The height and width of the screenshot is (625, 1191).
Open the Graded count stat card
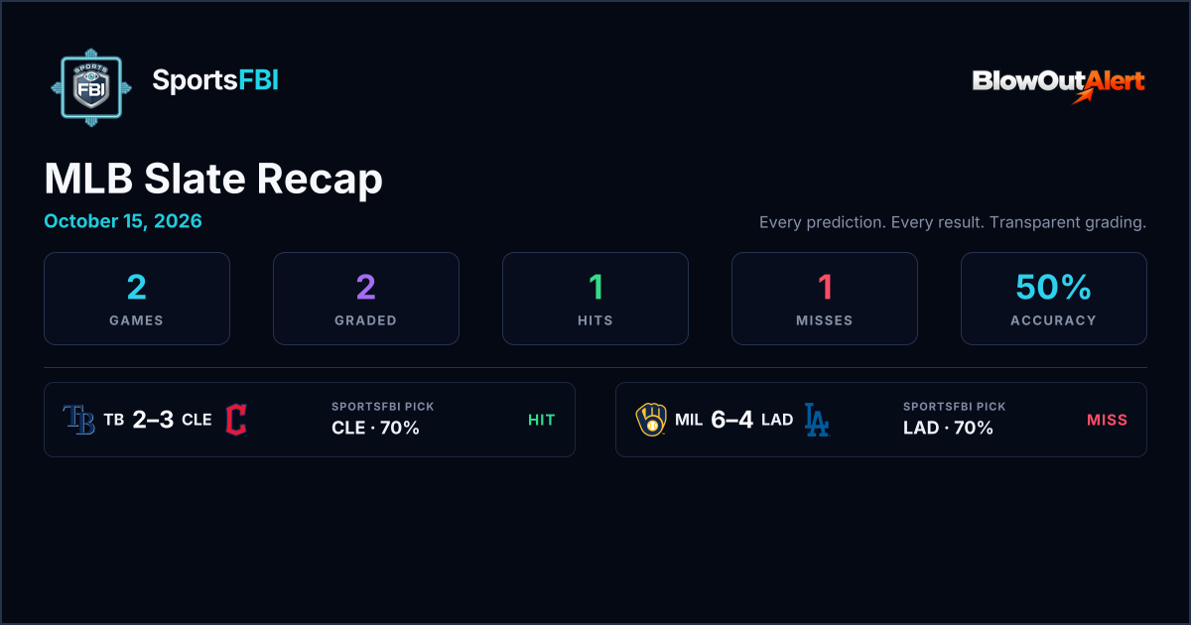click(366, 299)
